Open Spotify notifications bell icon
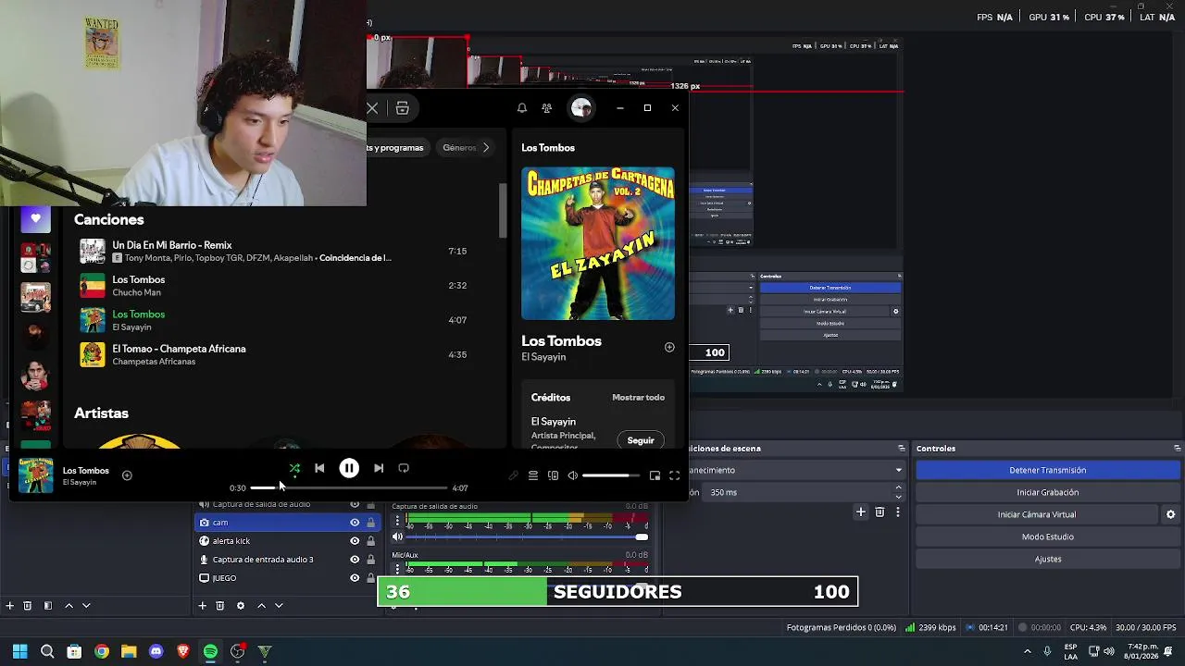Image resolution: width=1185 pixels, height=666 pixels. pos(522,108)
